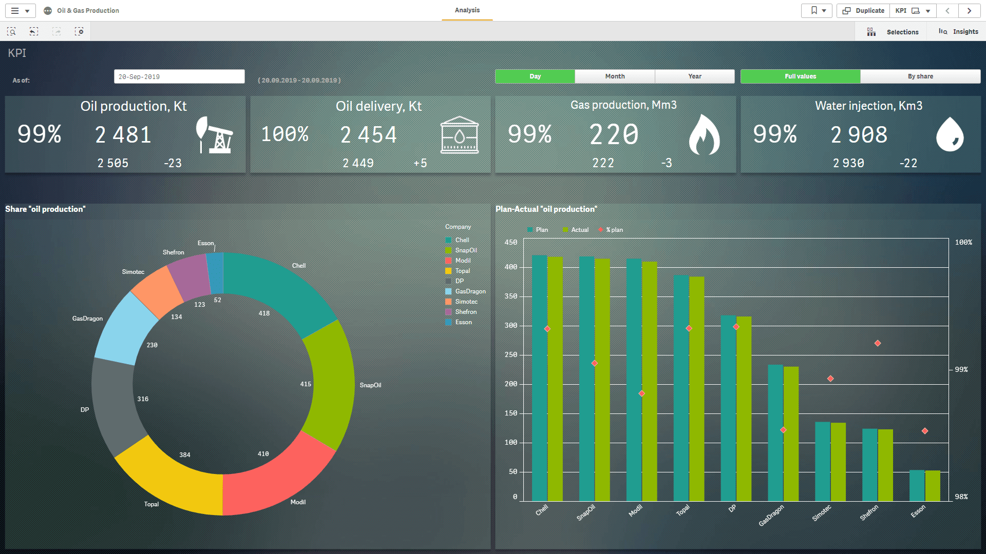Switch period to Month
Image resolution: width=986 pixels, height=554 pixels.
pos(615,76)
